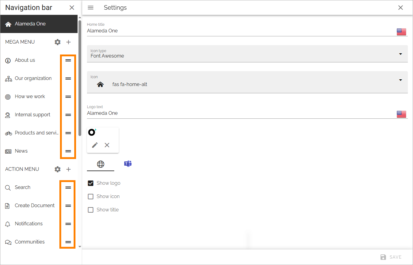Open the Icon dropdown showing fas fa-home-alt

pyautogui.click(x=247, y=82)
